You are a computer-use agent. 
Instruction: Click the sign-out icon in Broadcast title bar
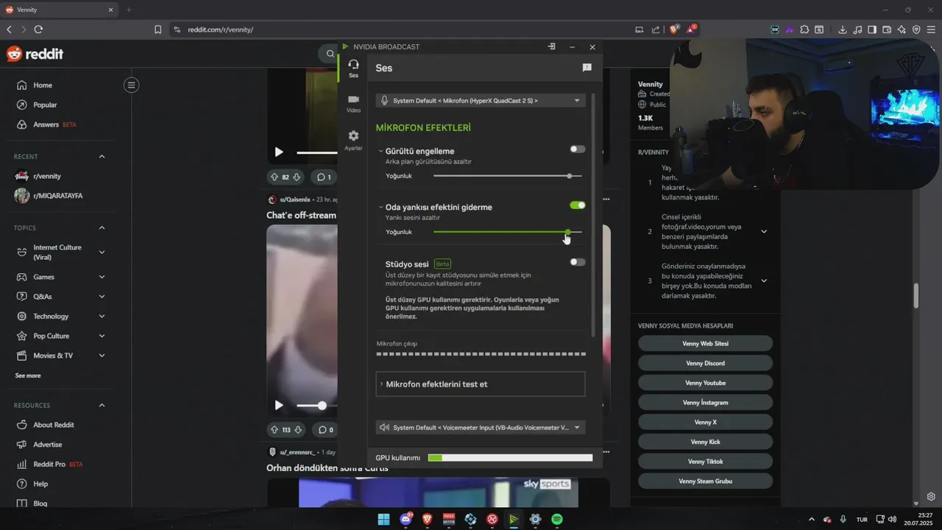(x=551, y=46)
